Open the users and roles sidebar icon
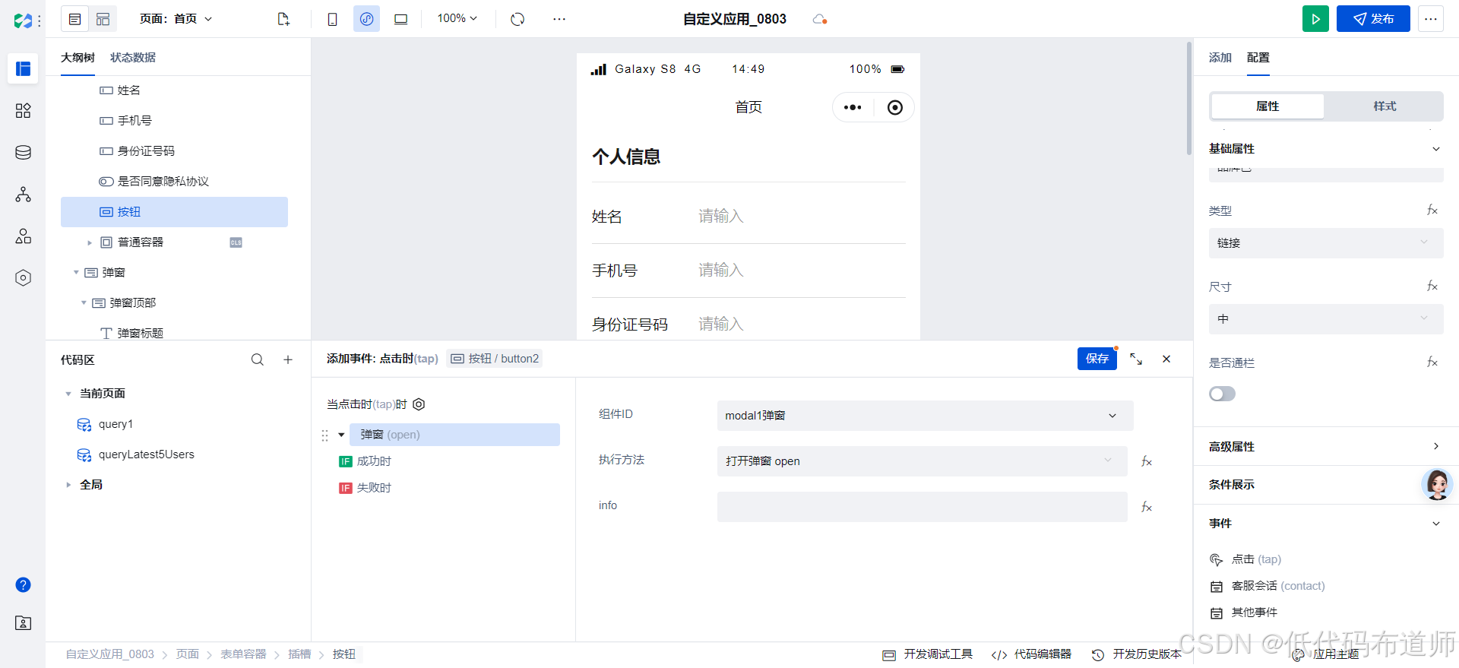The height and width of the screenshot is (668, 1459). click(x=23, y=236)
